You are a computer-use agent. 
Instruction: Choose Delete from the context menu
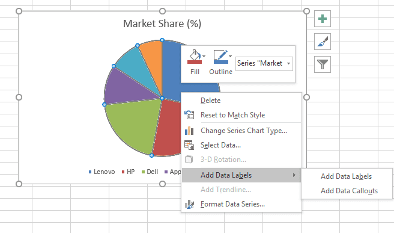point(241,101)
